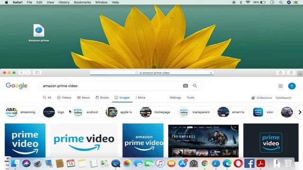
Task: Select the Images tab
Action: (x=122, y=98)
